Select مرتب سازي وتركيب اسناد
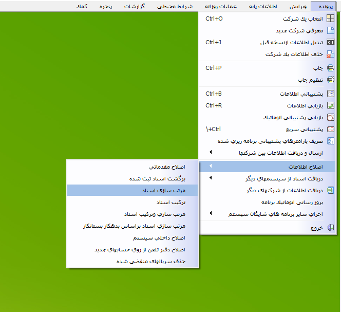This screenshot has height=312, width=341. click(132, 214)
